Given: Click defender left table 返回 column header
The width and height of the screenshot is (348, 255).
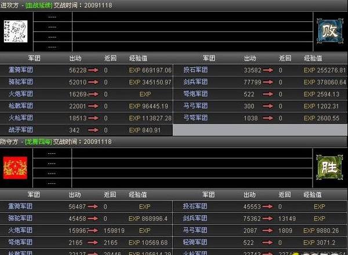Looking at the screenshot, I should pyautogui.click(x=110, y=195).
